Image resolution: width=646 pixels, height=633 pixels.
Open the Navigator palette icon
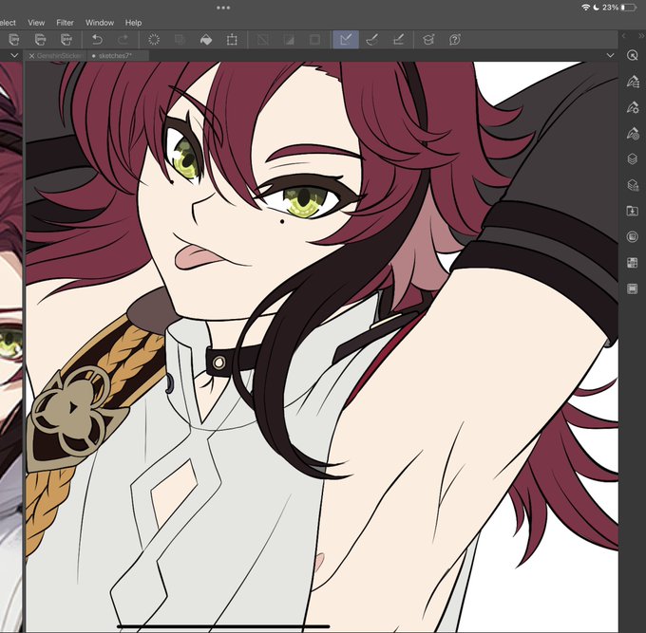tap(632, 236)
